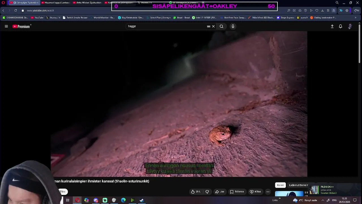
Task: Select the Ladannut Daniel filter chip
Action: pos(298,185)
